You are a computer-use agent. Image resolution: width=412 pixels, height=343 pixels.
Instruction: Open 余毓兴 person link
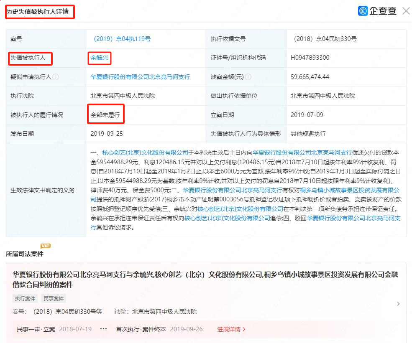pos(99,58)
